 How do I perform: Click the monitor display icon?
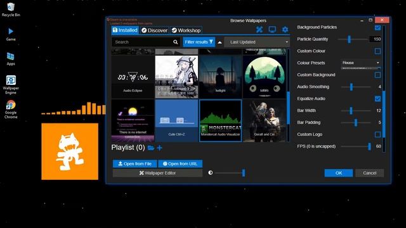272,30
